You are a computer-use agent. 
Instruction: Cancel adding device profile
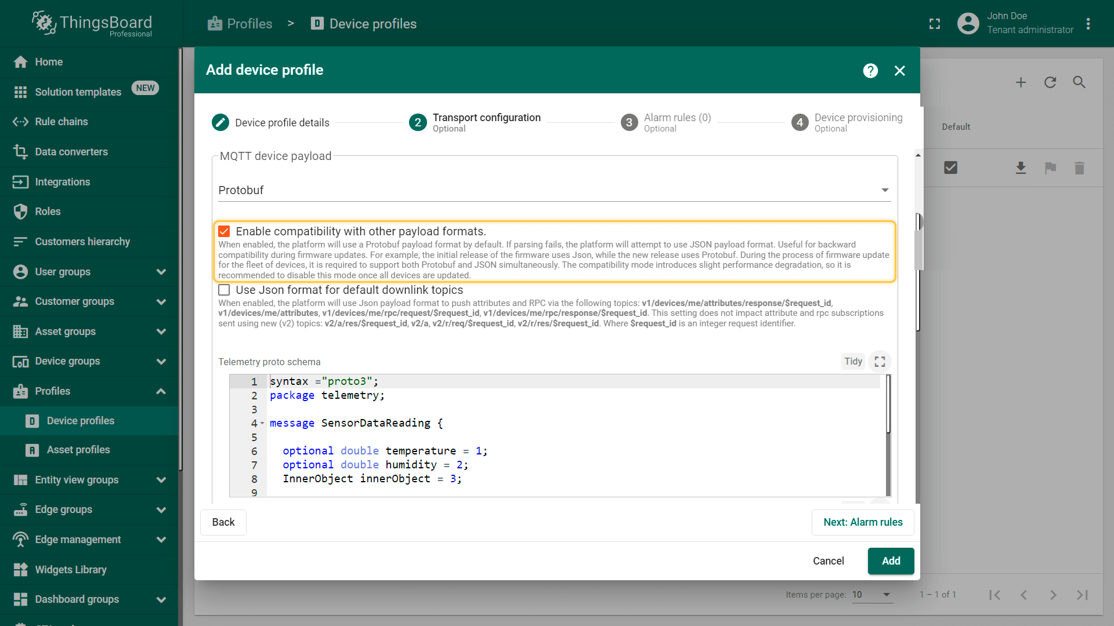coord(828,561)
